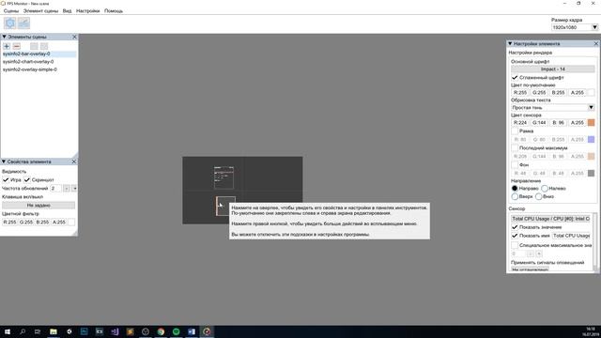
Task: Click the blue Рамка color swatch
Action: coord(591,140)
